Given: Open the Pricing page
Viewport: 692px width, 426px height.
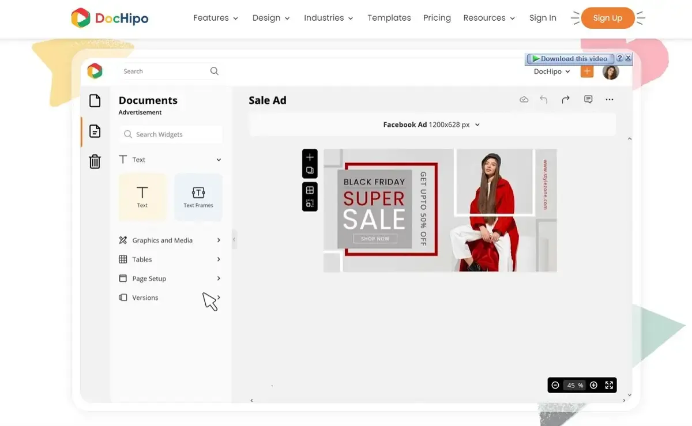Looking at the screenshot, I should point(437,18).
